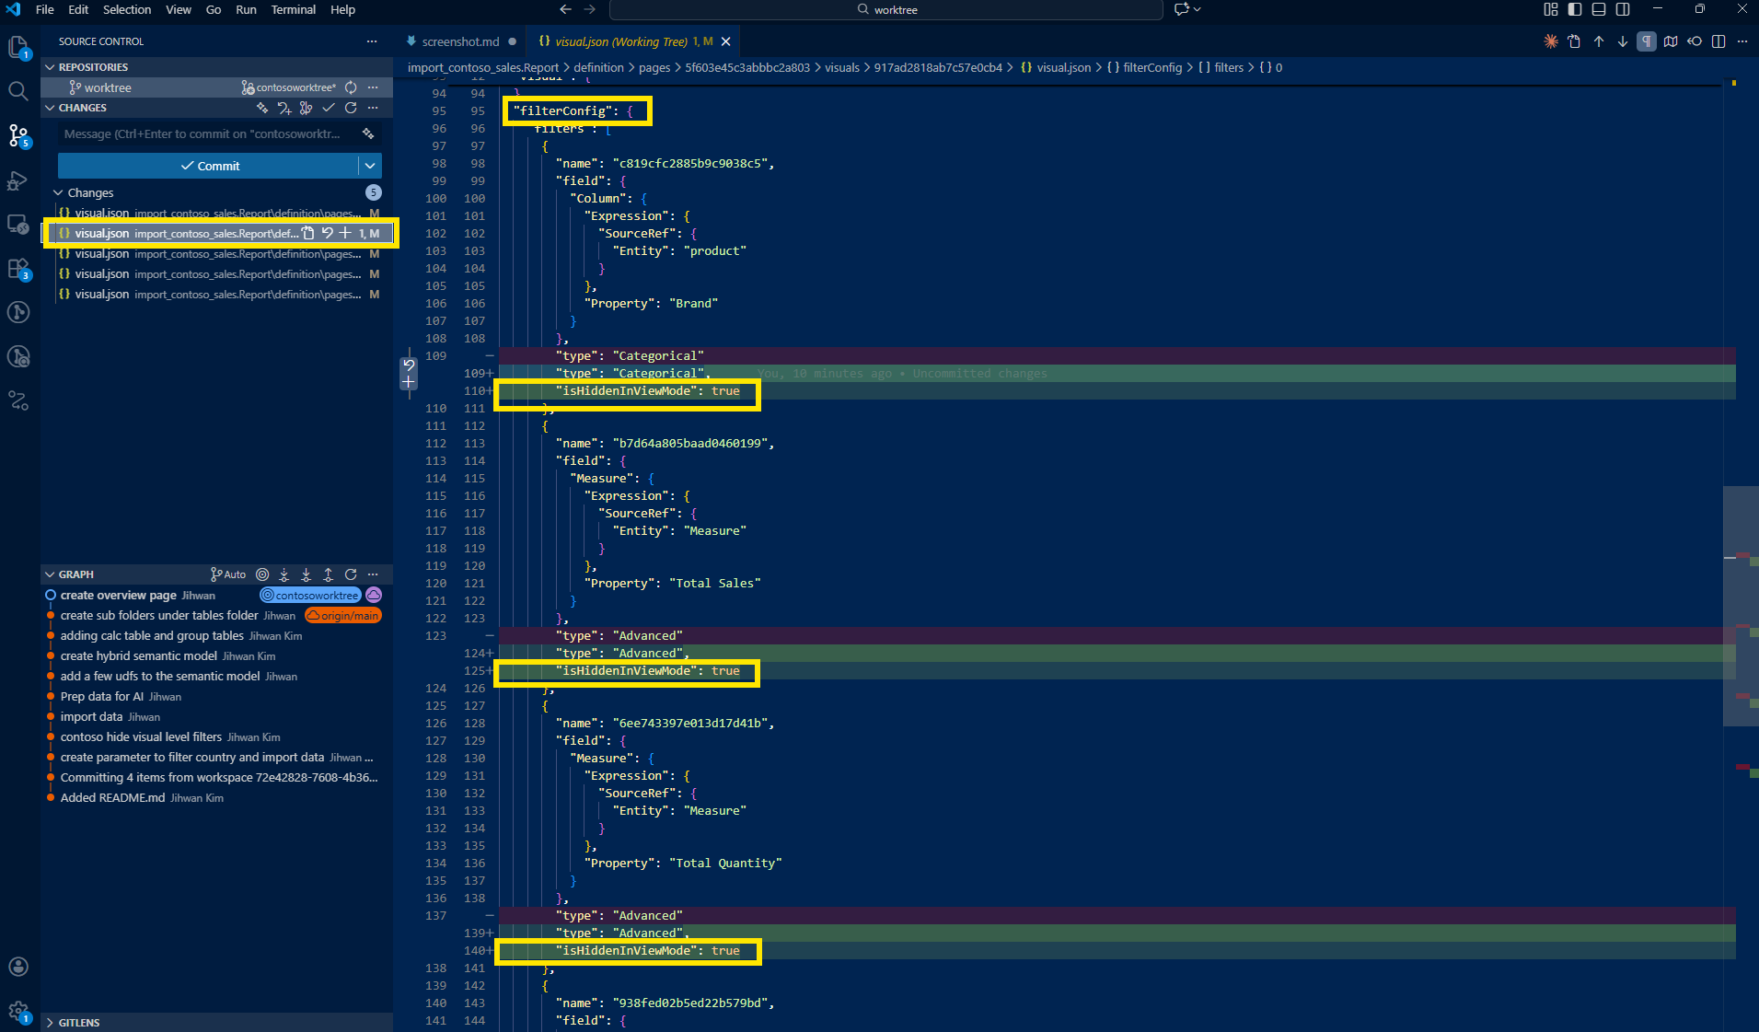This screenshot has height=1032, width=1759.
Task: Click the worktree search box in title bar
Action: pyautogui.click(x=886, y=9)
